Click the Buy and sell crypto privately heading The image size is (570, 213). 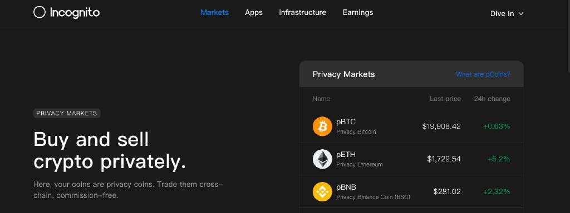pyautogui.click(x=110, y=150)
